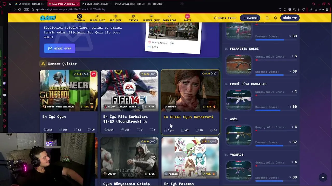
Task: Click author Mesut Kaan Arıkaya
Action: coord(59,106)
